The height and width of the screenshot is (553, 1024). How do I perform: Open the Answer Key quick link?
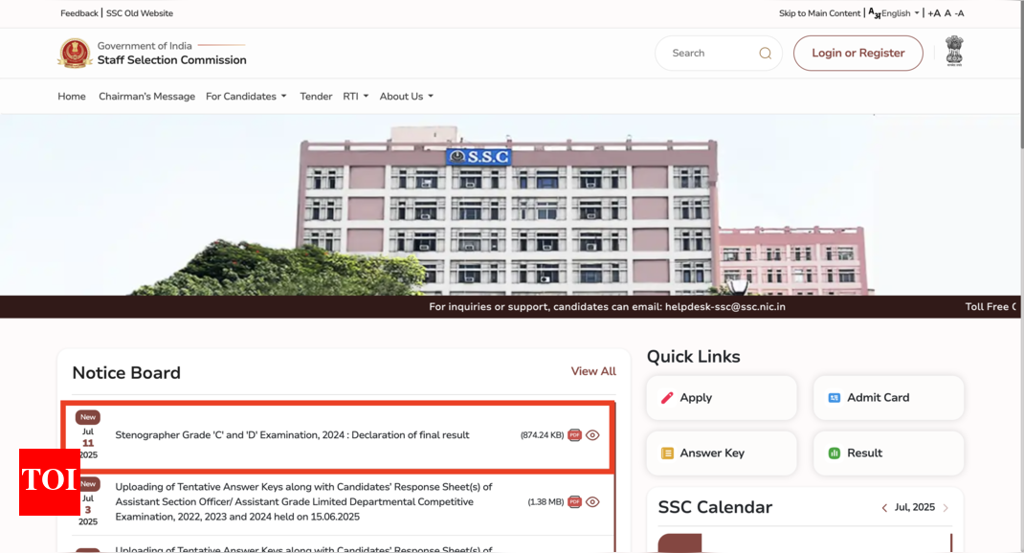point(722,453)
